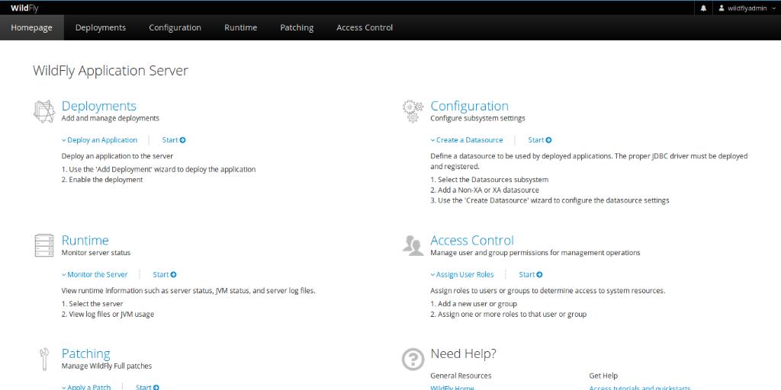
Task: Click the 'Need Help?' heading
Action: coord(463,353)
